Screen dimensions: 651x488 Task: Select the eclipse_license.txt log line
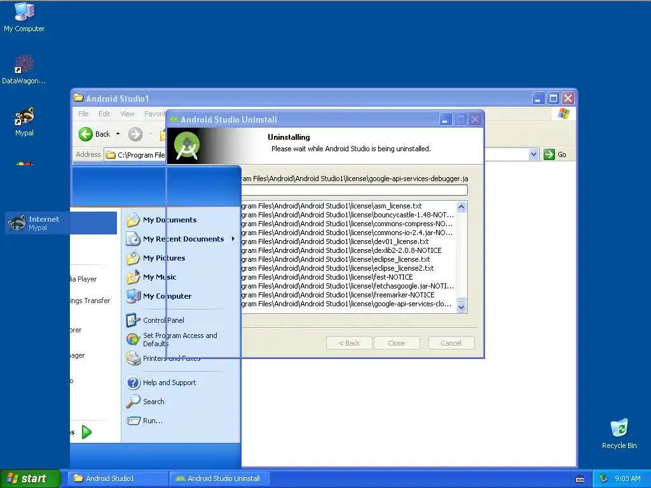336,259
